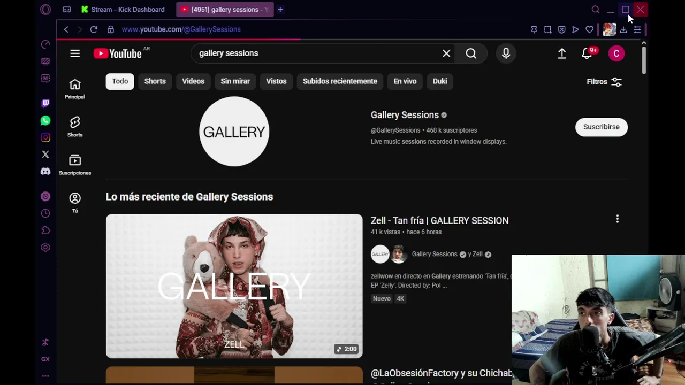Select the Duki filter chip

440,81
